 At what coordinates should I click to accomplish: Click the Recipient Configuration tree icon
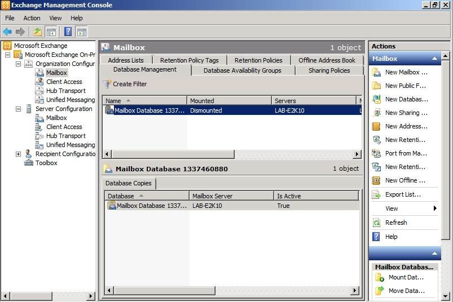pos(29,154)
